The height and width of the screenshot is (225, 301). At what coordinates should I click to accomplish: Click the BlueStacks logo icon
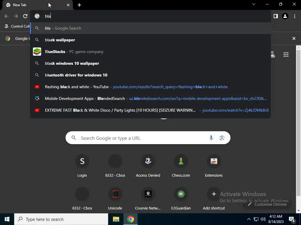pos(37,52)
